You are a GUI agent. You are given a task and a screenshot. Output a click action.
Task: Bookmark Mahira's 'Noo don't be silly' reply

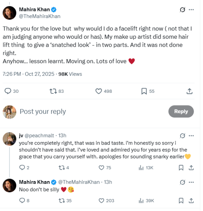pos(181,201)
